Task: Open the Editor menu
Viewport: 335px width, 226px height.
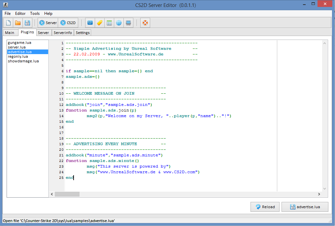Action: coord(20,14)
